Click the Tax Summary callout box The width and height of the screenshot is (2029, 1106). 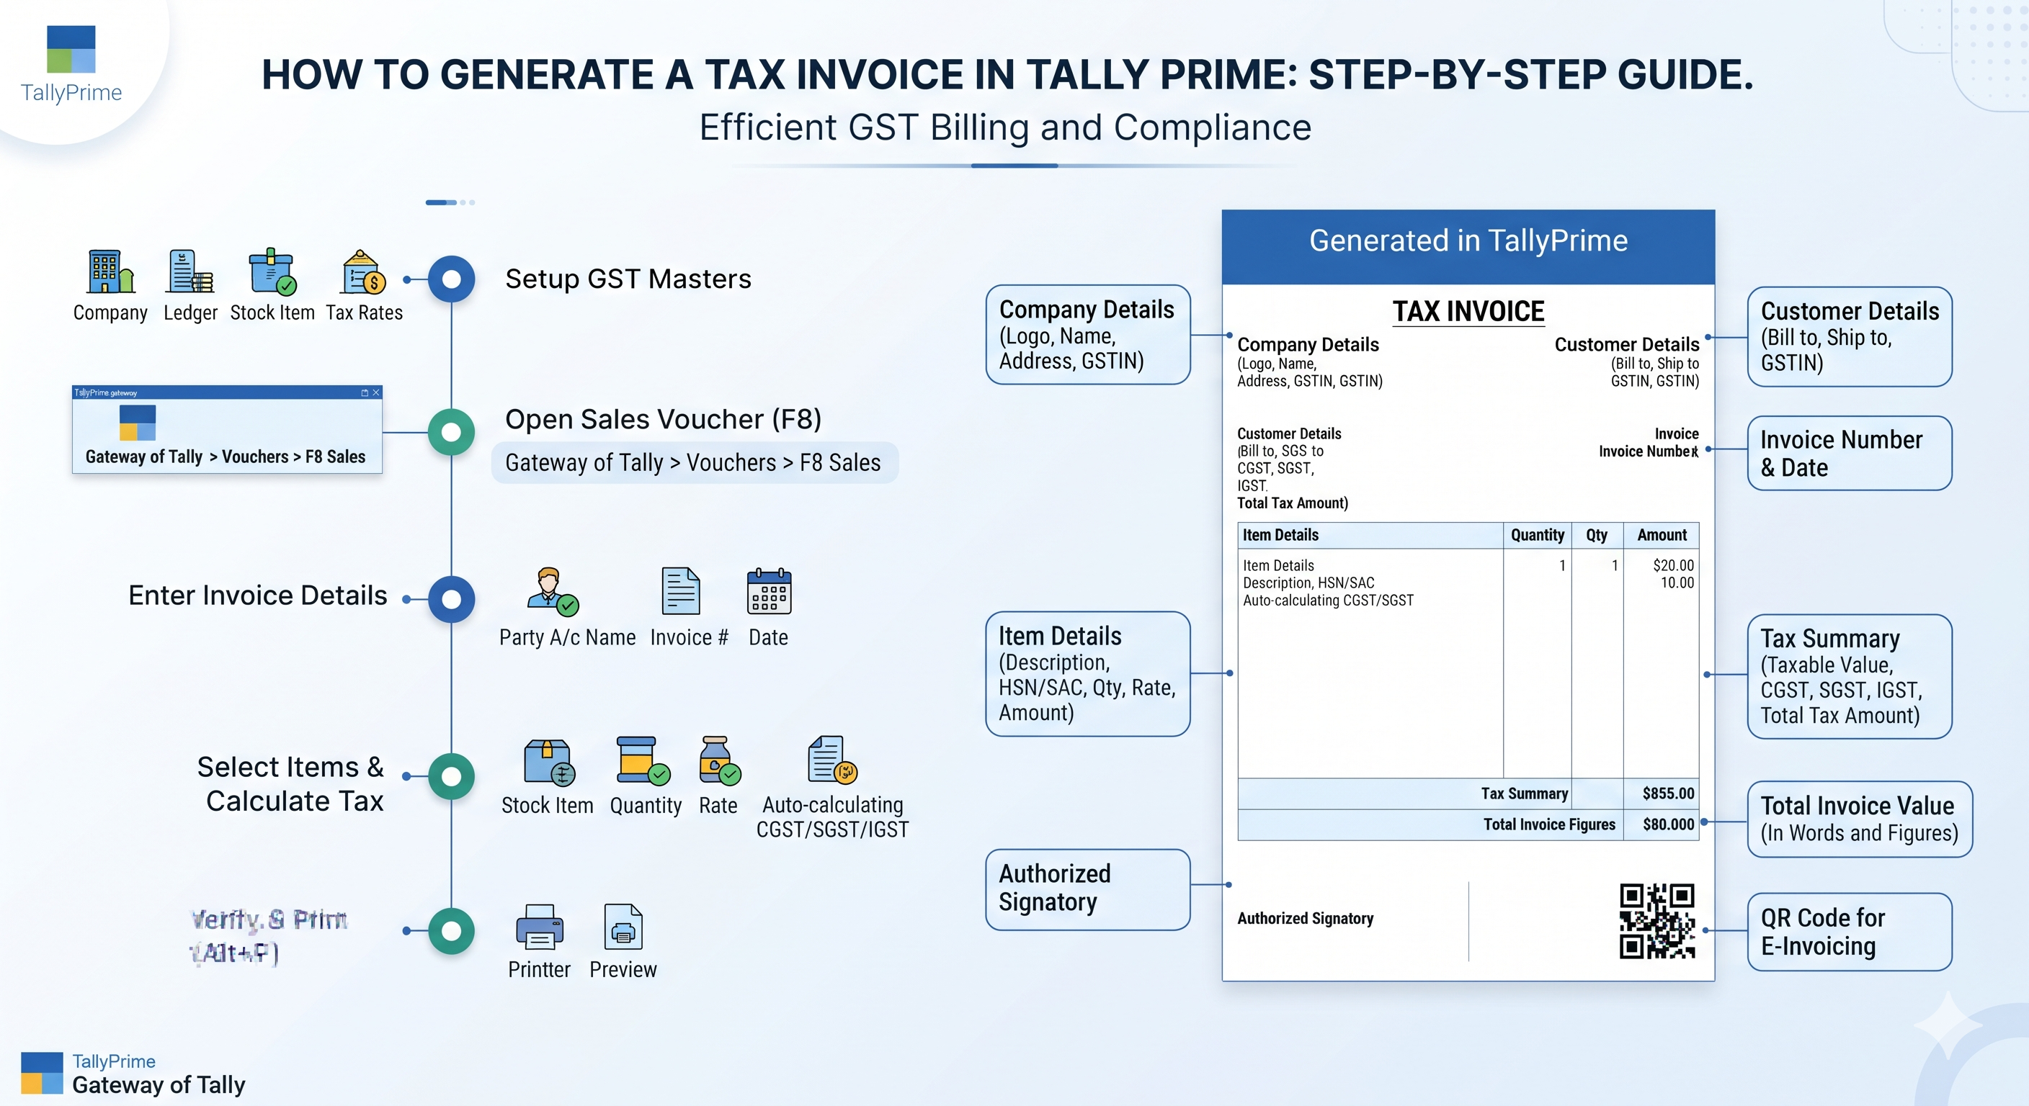tap(1850, 676)
